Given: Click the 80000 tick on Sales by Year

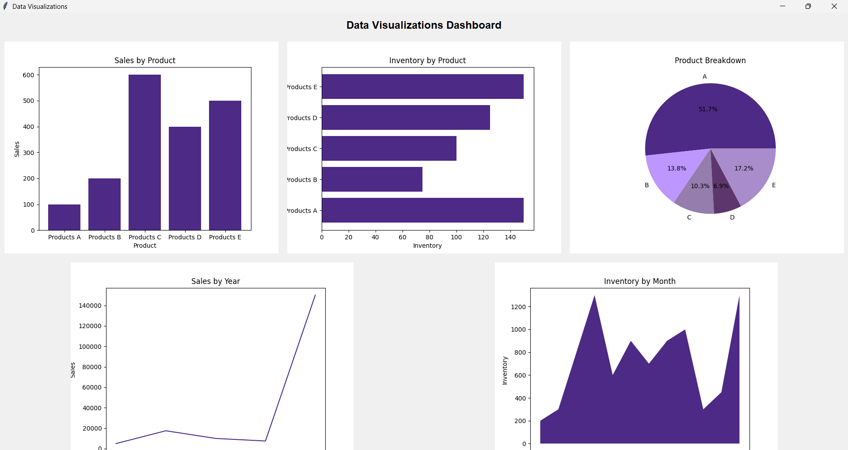Looking at the screenshot, I should pyautogui.click(x=92, y=367).
